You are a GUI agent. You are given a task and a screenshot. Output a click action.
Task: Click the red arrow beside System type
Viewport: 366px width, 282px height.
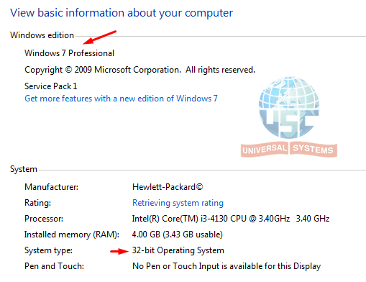(x=119, y=251)
